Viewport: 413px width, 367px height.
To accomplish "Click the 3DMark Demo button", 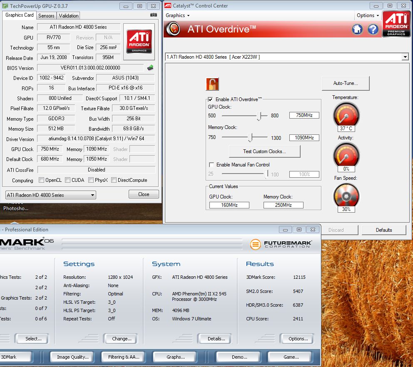I will tap(239, 357).
